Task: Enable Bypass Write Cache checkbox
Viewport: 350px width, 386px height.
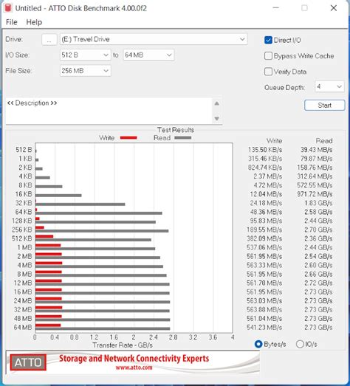Action: tap(268, 56)
